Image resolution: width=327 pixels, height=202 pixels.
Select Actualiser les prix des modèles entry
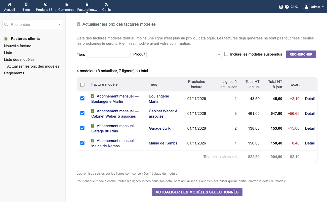[x=33, y=66]
